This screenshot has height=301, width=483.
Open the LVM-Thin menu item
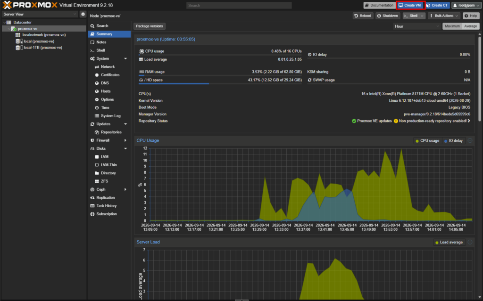coord(109,165)
